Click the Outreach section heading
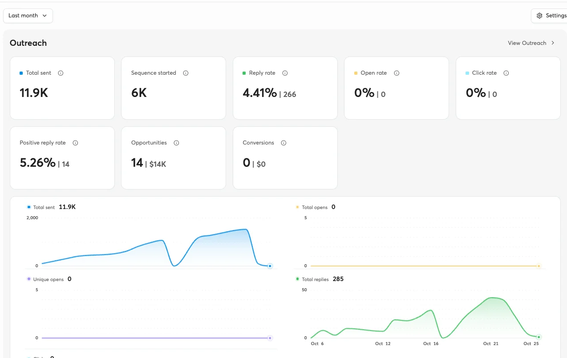Viewport: 567px width, 358px height. tap(28, 43)
